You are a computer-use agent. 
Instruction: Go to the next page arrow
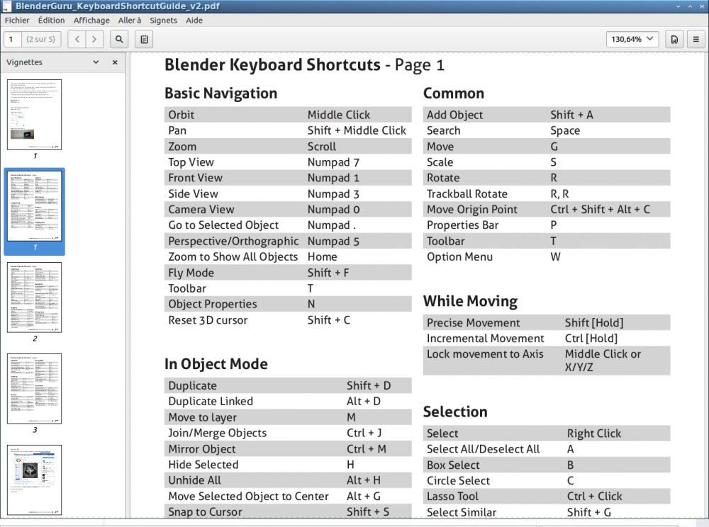click(94, 39)
